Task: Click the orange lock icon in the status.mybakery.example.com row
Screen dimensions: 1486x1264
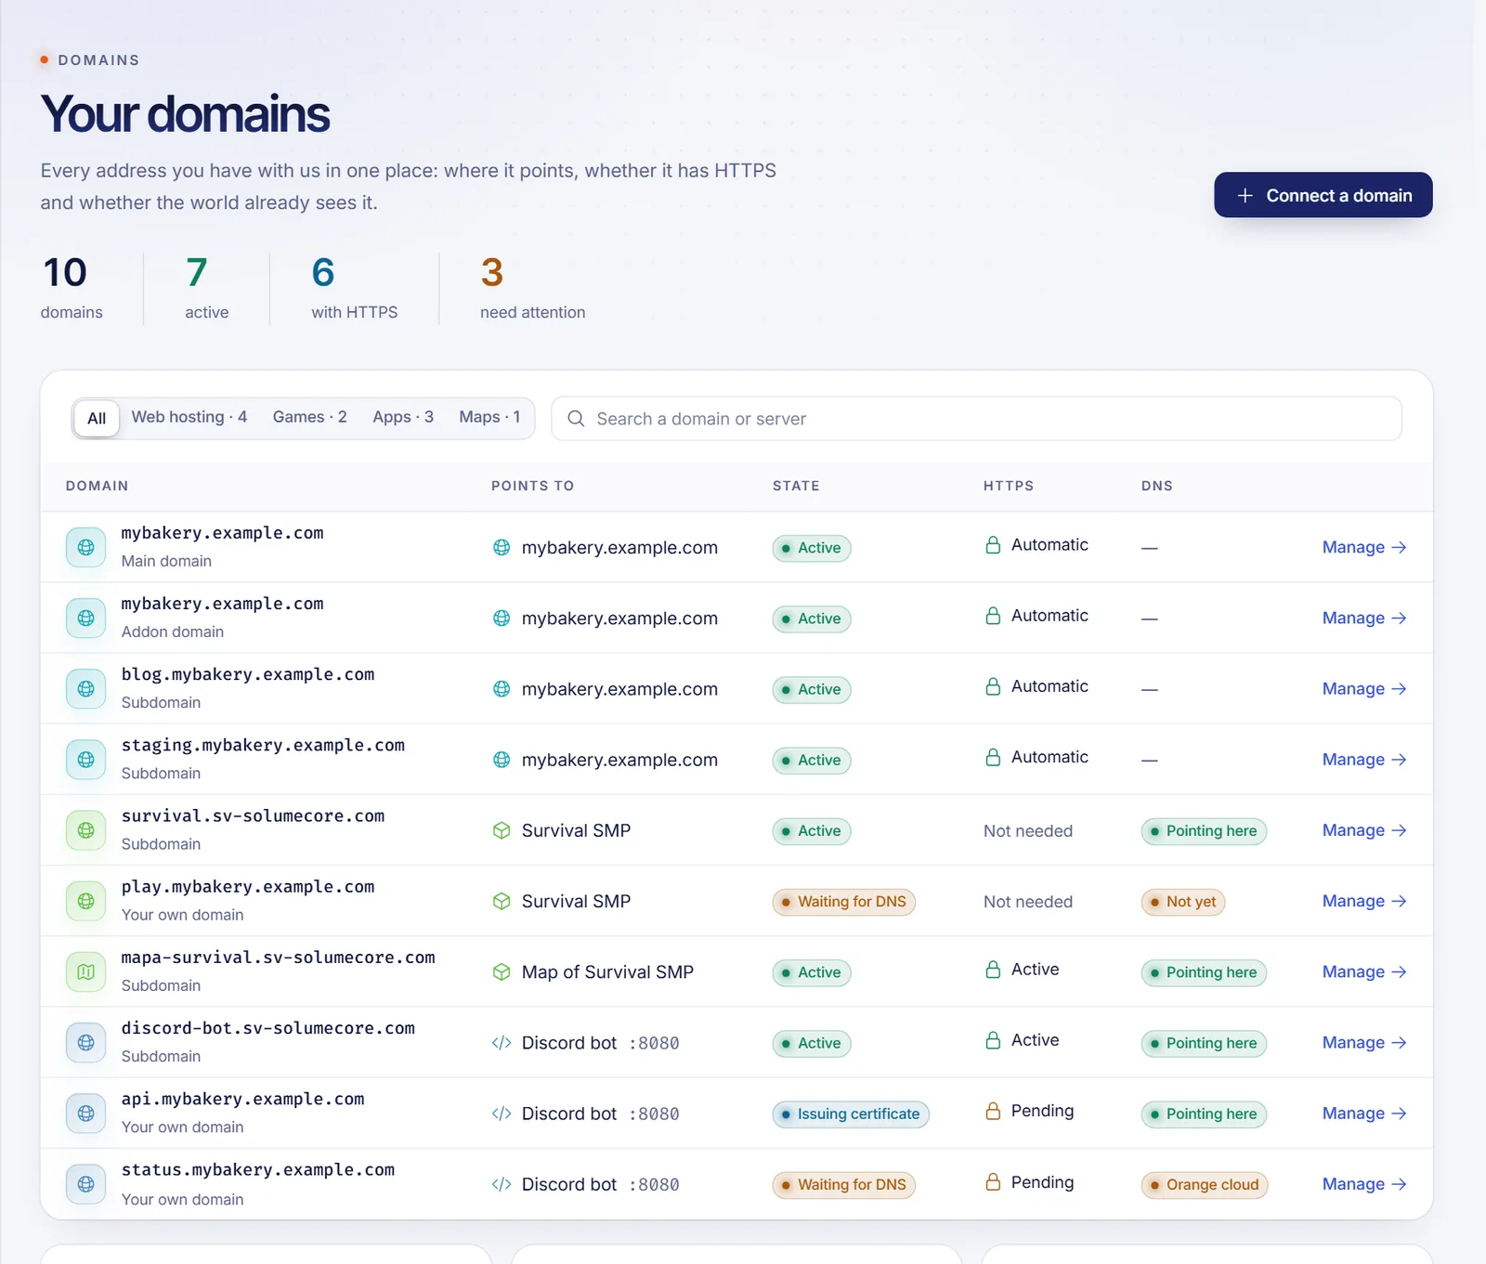Action: [x=993, y=1182]
